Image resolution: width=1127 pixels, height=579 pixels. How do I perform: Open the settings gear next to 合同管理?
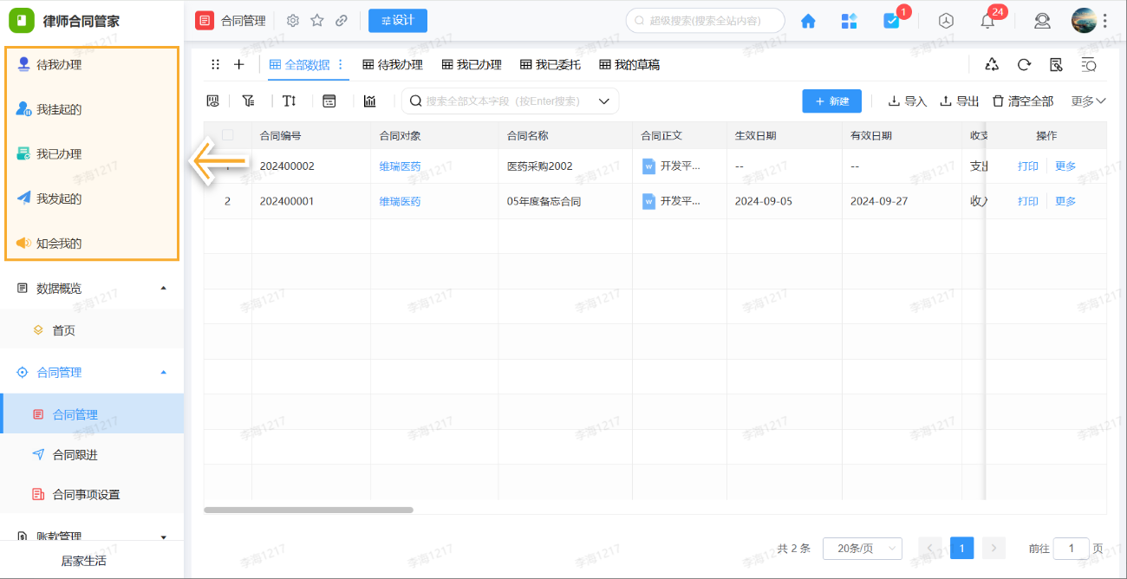292,20
